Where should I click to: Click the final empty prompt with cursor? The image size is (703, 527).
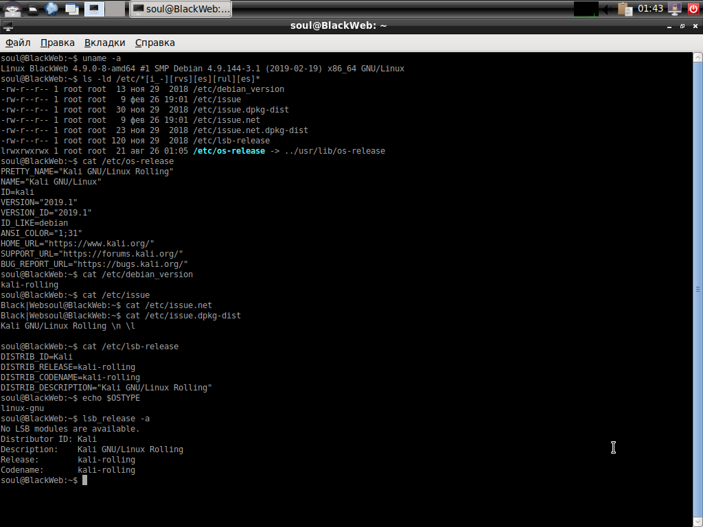tap(43, 481)
